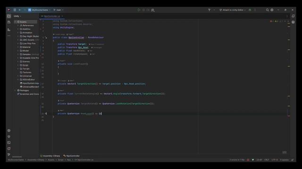Click the build hammer icon

click(209, 10)
